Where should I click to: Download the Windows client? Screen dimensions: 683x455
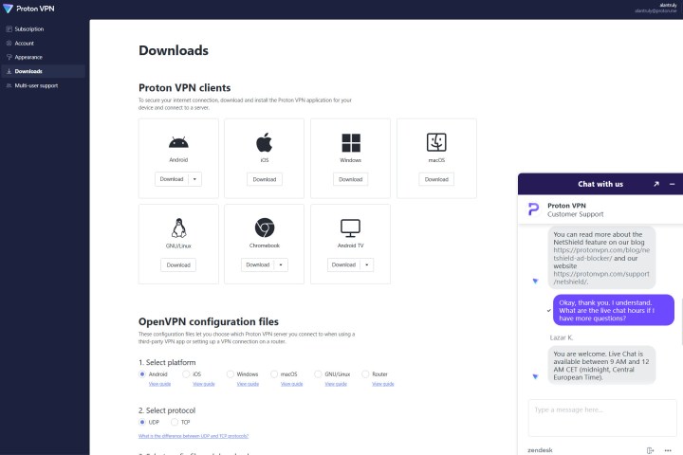[x=350, y=179]
